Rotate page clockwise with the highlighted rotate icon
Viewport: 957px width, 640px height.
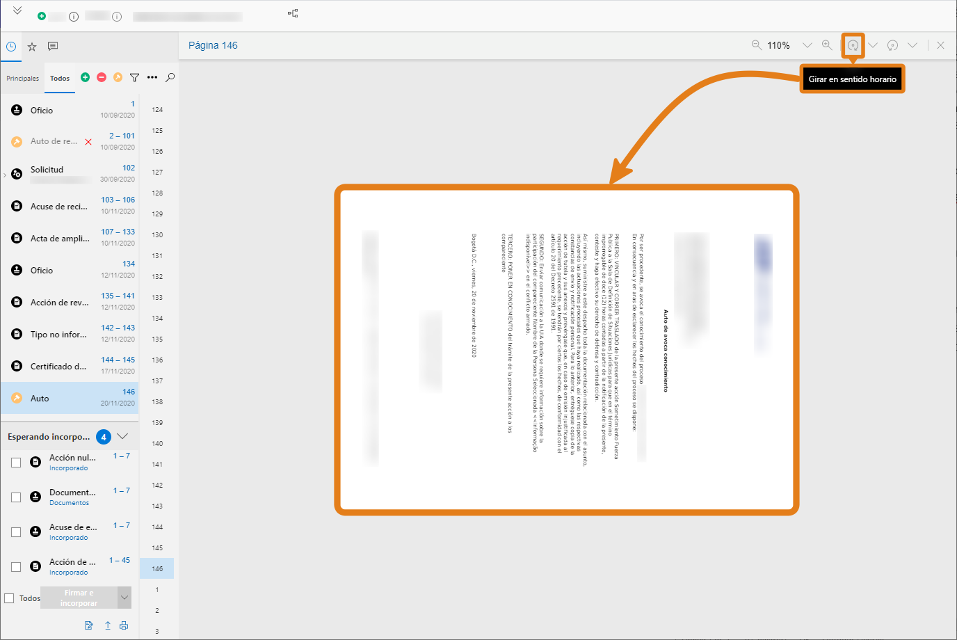853,45
